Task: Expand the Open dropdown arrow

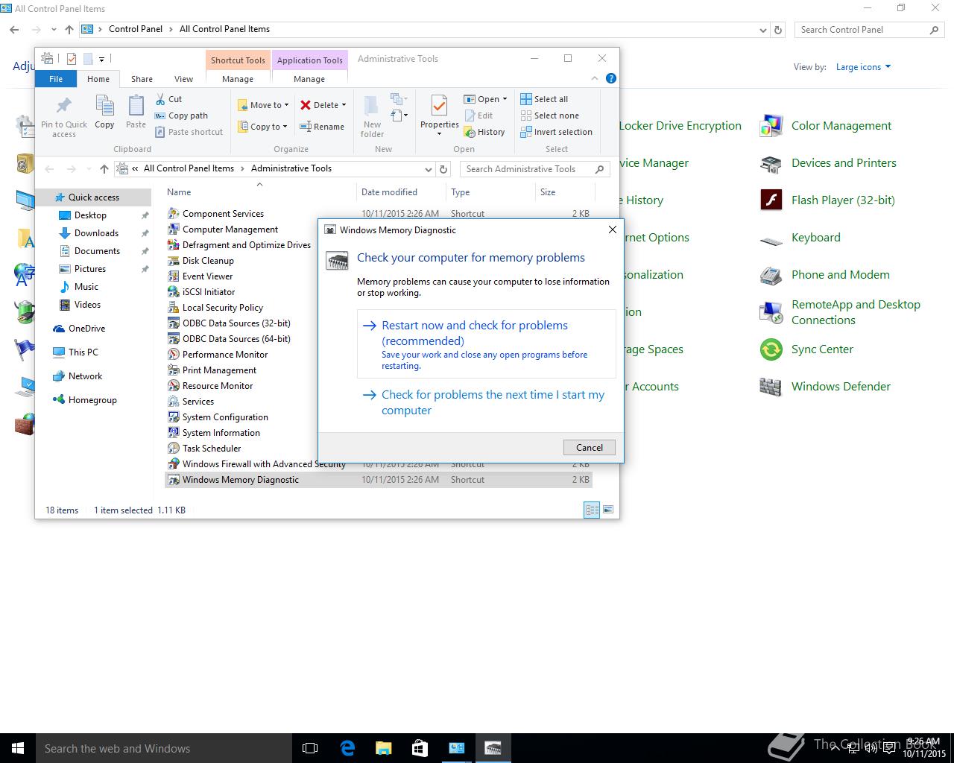Action: 505,99
